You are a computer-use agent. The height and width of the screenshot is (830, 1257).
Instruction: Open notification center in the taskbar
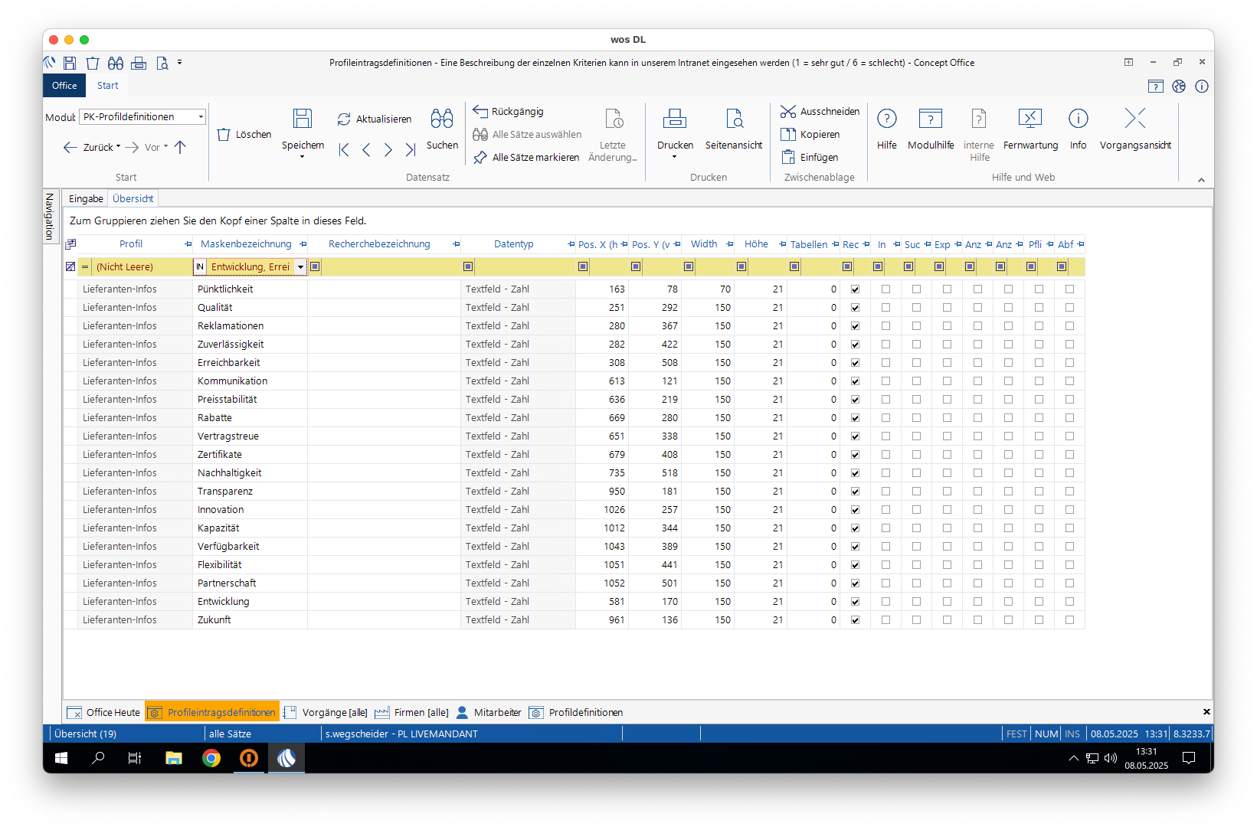(x=1189, y=758)
